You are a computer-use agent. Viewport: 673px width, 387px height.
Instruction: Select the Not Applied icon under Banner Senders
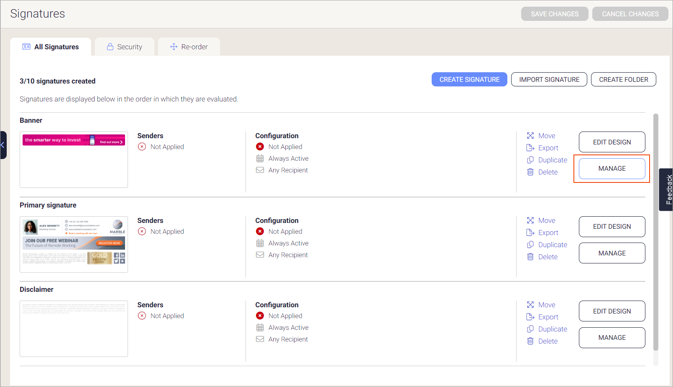pos(141,147)
